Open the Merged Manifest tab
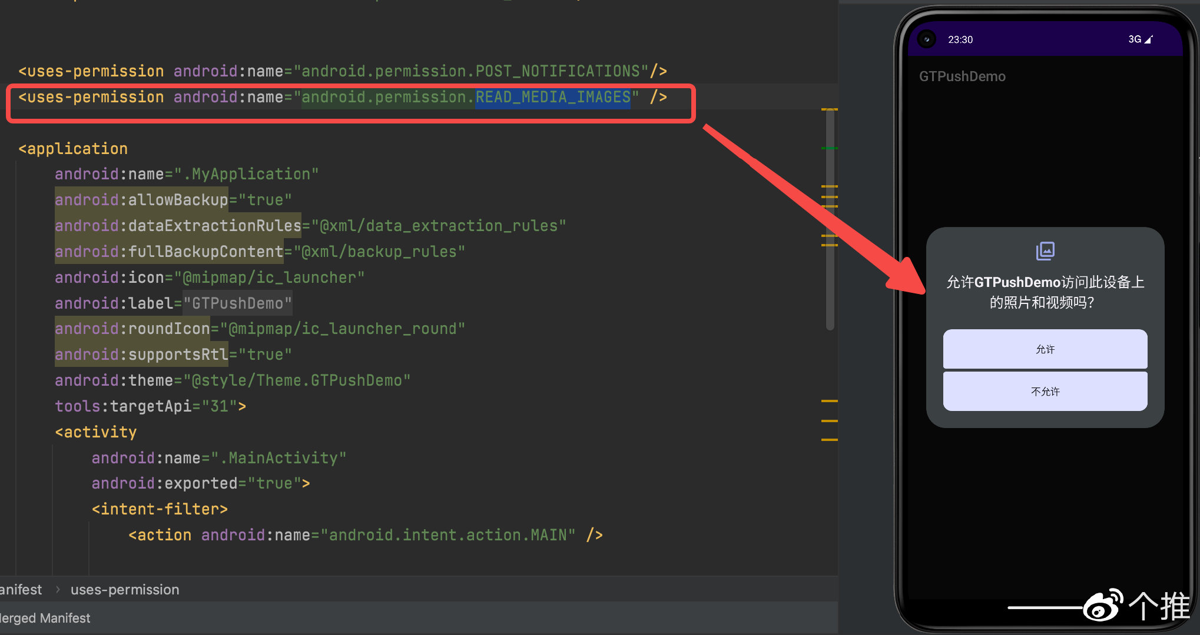This screenshot has height=635, width=1200. 45,619
